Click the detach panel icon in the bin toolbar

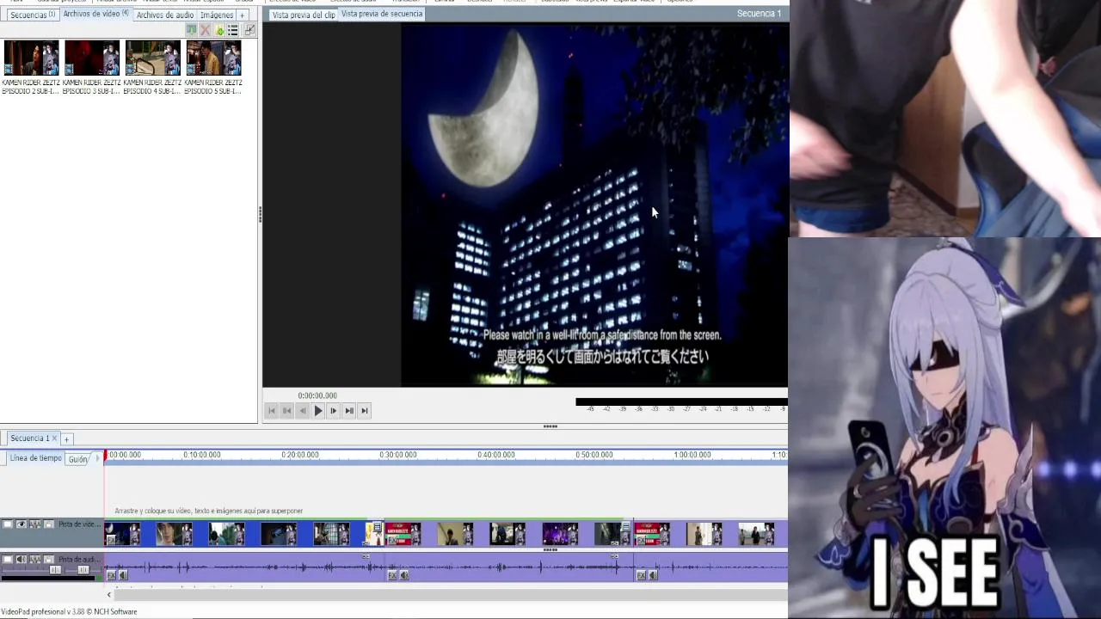pos(249,30)
